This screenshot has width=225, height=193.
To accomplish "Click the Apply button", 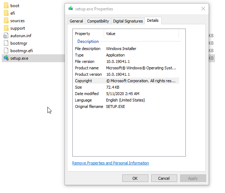I will (x=193, y=178).
